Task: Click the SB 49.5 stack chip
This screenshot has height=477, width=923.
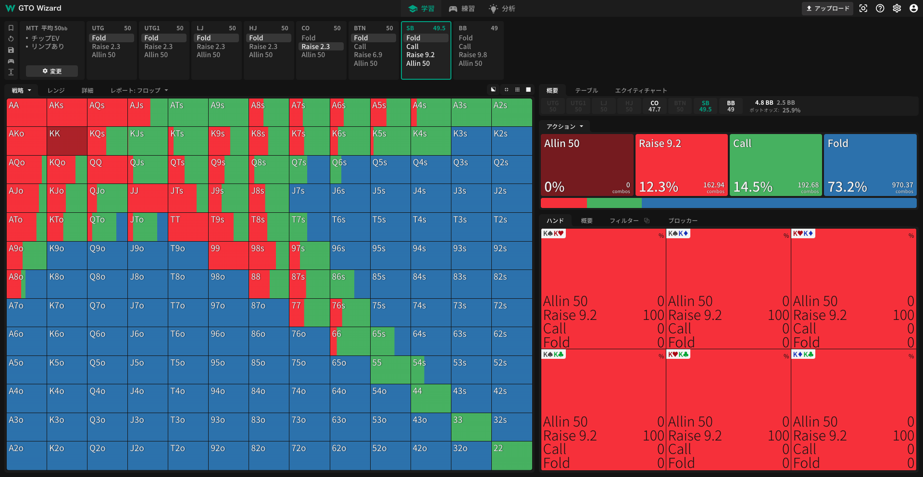Action: [x=705, y=106]
